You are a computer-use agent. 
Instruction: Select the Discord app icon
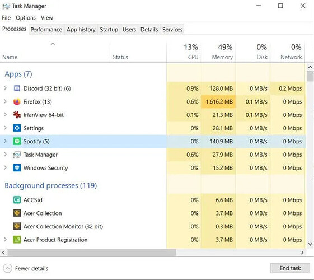(17, 88)
